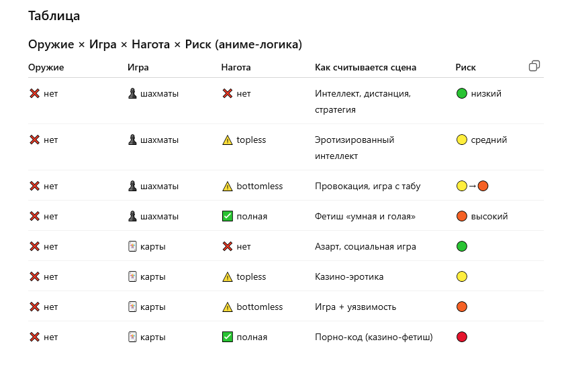
Task: Click the Таблица heading
Action: tap(54, 15)
